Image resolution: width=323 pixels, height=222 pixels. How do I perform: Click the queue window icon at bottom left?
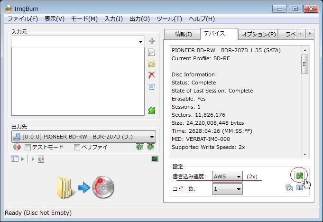(15, 159)
